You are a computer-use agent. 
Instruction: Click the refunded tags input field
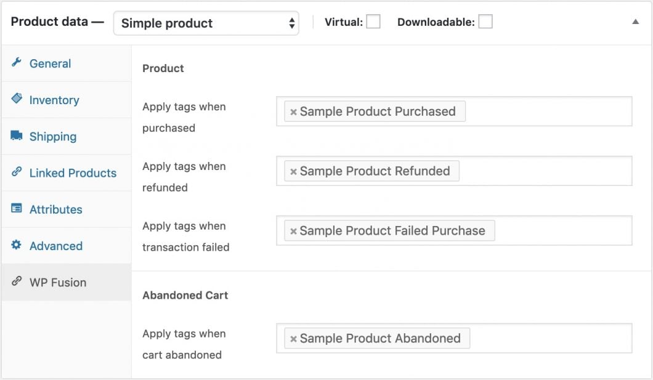[x=542, y=171]
